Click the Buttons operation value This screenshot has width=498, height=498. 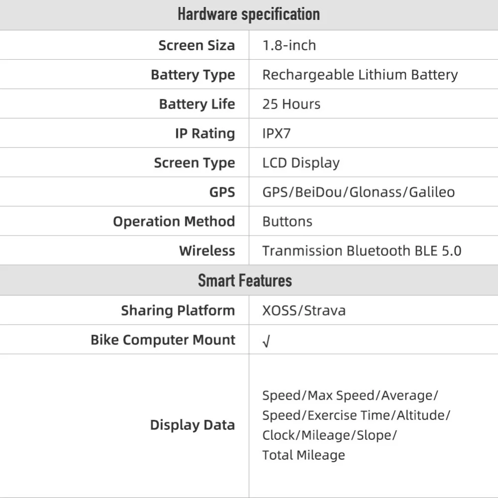(x=287, y=222)
